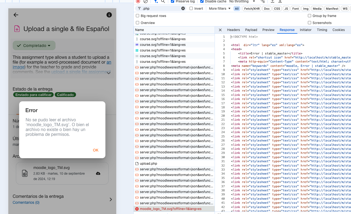Image resolution: width=351 pixels, height=214 pixels.
Task: Switch to the Initiator tab
Action: 305,30
